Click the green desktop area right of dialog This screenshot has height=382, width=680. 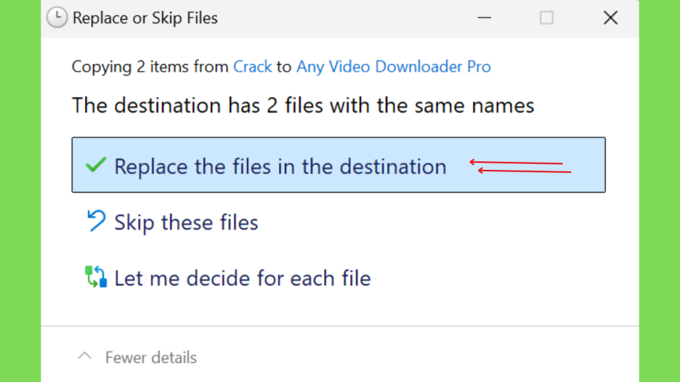click(x=659, y=191)
